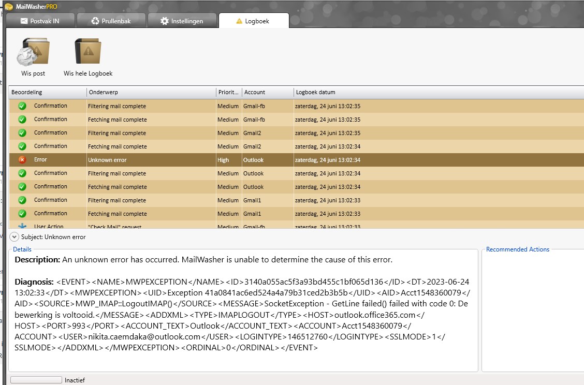Click the Details group heading
Image resolution: width=584 pixels, height=385 pixels.
pyautogui.click(x=22, y=249)
